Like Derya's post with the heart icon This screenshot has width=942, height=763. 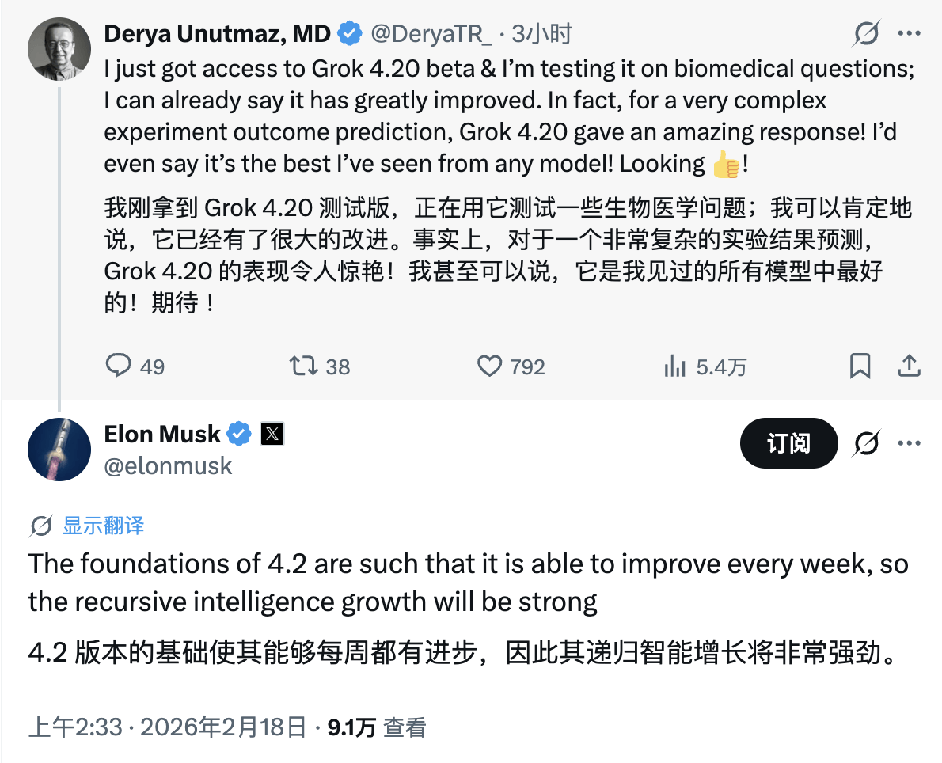490,366
